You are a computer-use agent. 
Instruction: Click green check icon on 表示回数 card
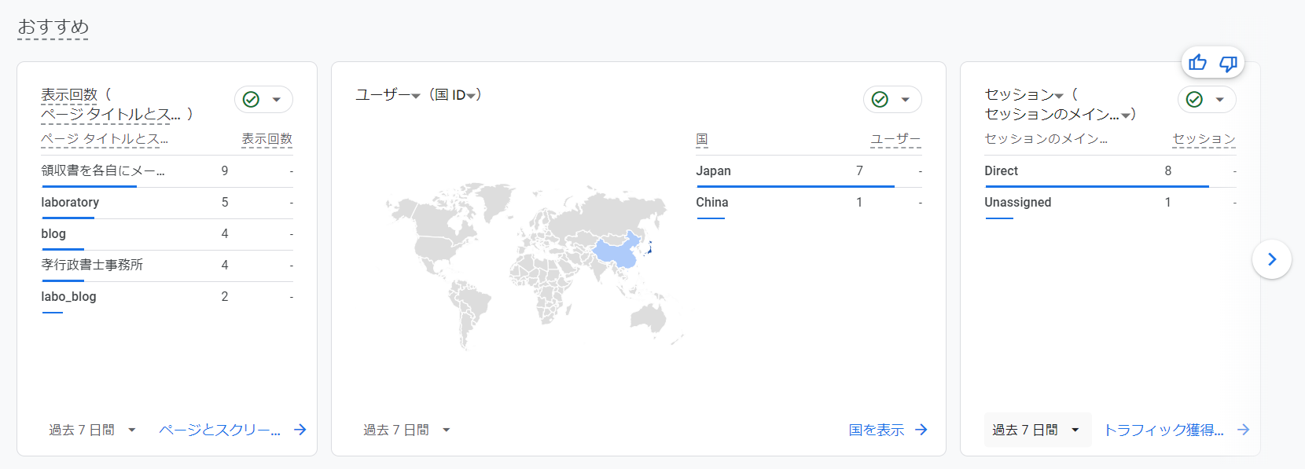click(251, 100)
